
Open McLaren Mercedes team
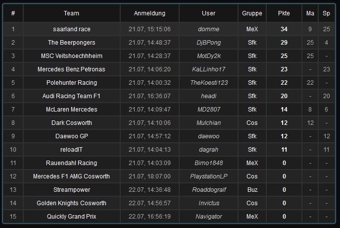(72, 110)
